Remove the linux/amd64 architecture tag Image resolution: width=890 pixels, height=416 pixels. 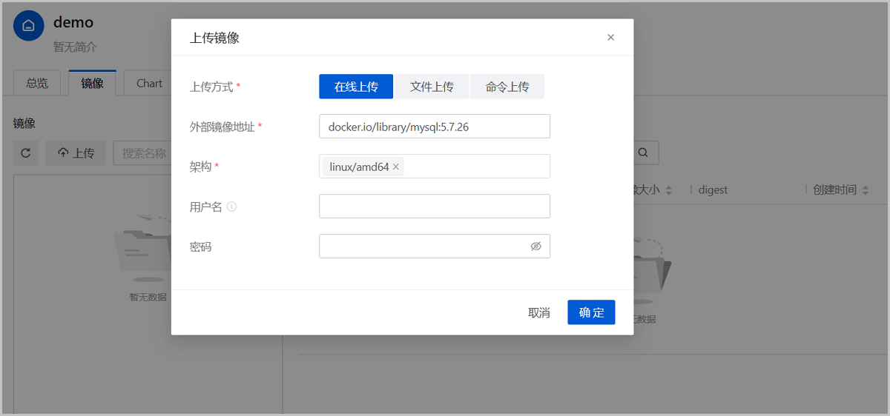(x=396, y=167)
